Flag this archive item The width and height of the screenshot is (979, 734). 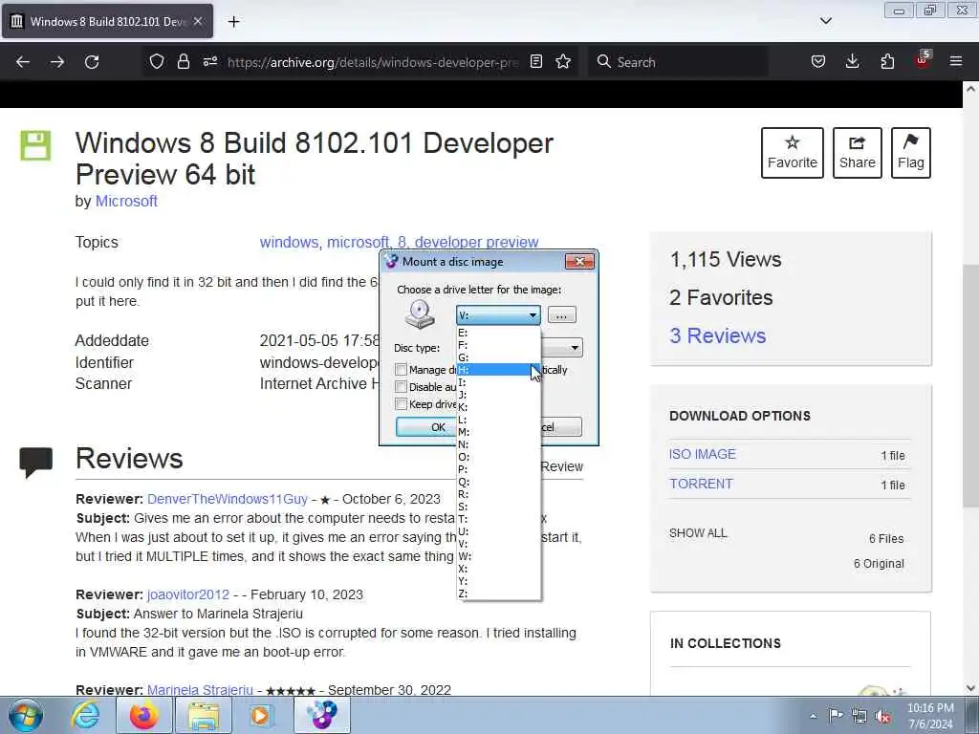tap(911, 153)
